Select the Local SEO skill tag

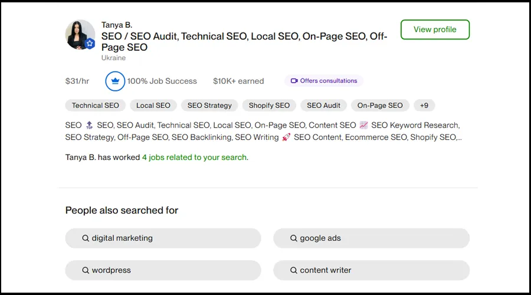coord(153,106)
